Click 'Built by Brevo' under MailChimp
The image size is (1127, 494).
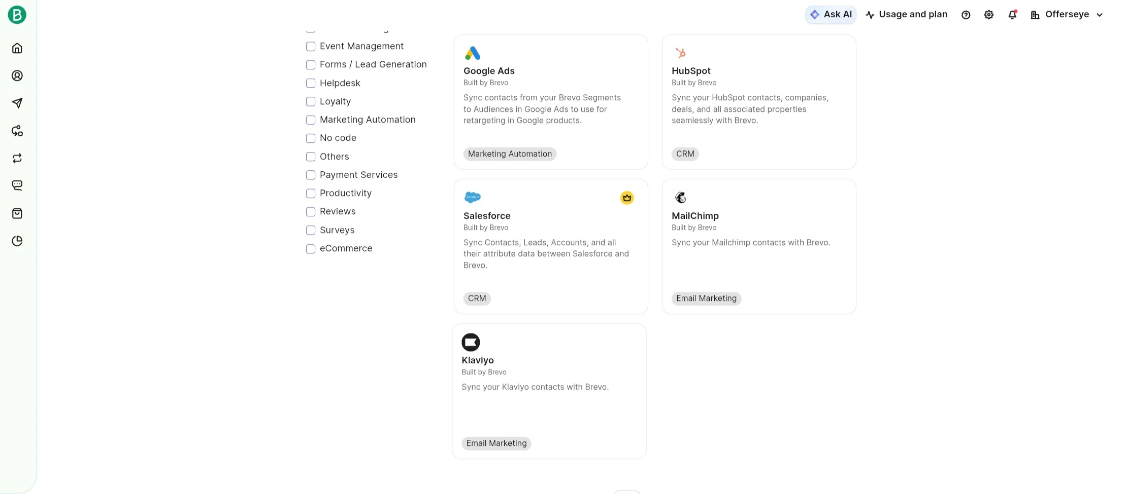tap(694, 227)
